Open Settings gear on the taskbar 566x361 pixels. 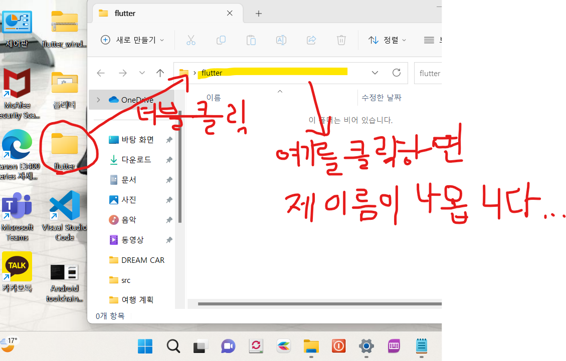366,346
